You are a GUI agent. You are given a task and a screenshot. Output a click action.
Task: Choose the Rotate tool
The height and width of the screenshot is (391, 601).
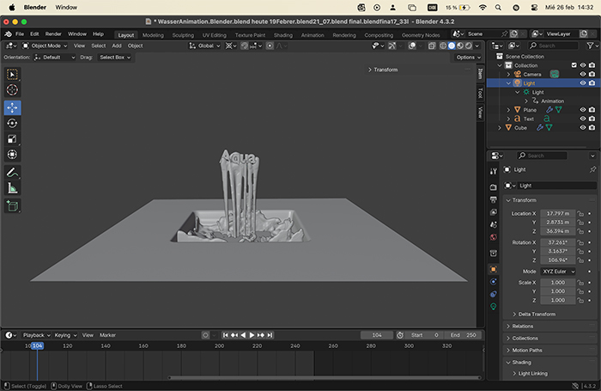[13, 123]
